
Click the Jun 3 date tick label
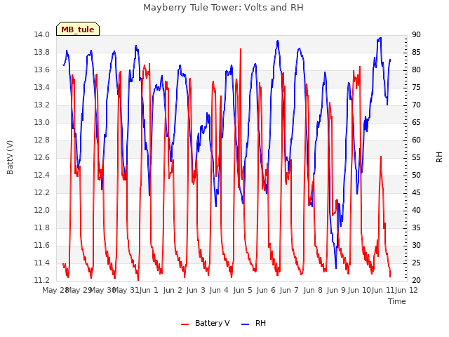(x=196, y=290)
